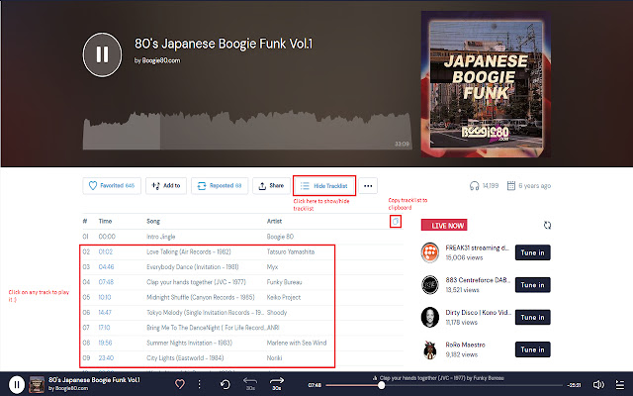Click artist name Tatsuro Yamashita
633x396 pixels.
pos(291,251)
